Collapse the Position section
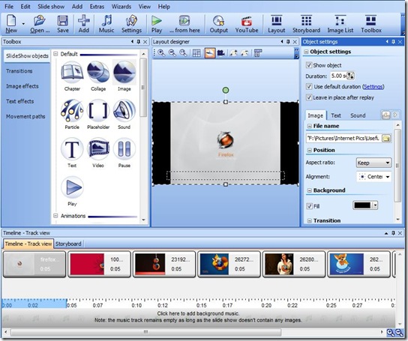This screenshot has height=341, width=408. point(310,151)
